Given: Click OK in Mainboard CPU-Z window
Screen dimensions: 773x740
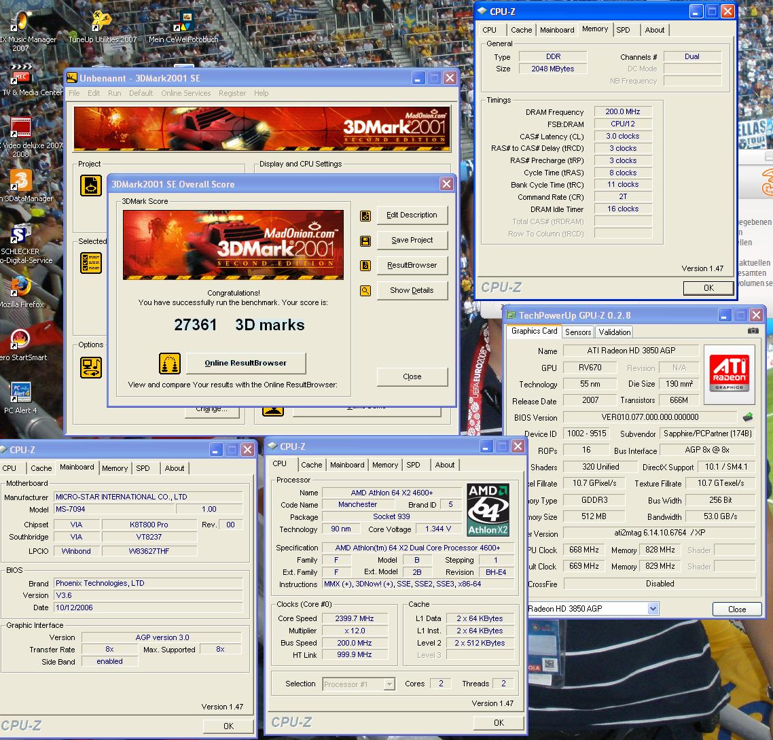Looking at the screenshot, I should tap(229, 726).
